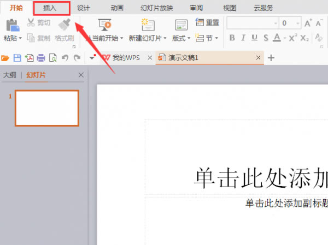Click the Open folder icon

pyautogui.click(x=5, y=58)
